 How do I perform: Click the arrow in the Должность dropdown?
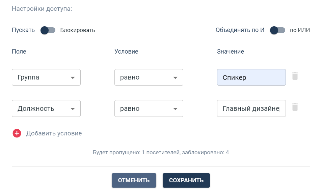pos(73,109)
